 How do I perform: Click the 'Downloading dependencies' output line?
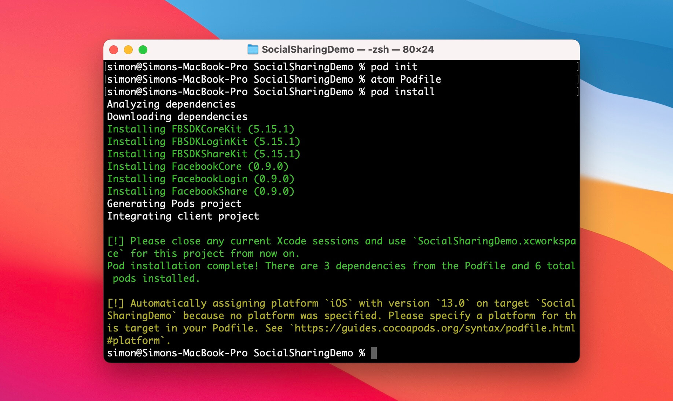click(x=177, y=117)
